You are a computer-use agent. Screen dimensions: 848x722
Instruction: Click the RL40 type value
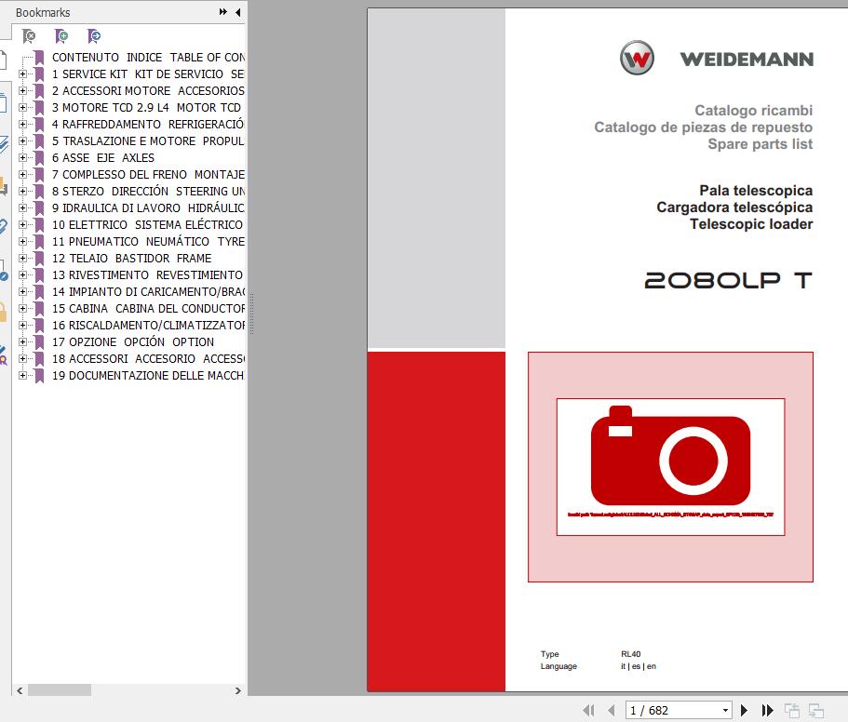tap(630, 654)
